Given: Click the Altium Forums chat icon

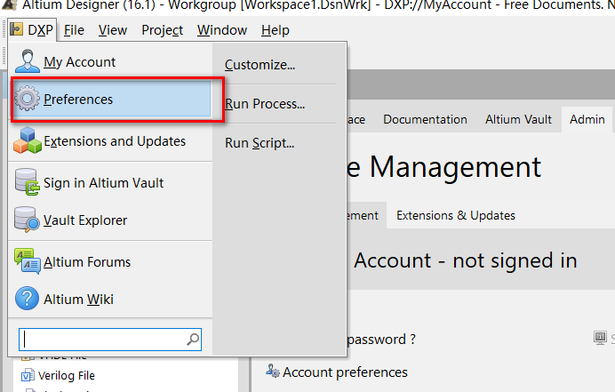Looking at the screenshot, I should 27,261.
